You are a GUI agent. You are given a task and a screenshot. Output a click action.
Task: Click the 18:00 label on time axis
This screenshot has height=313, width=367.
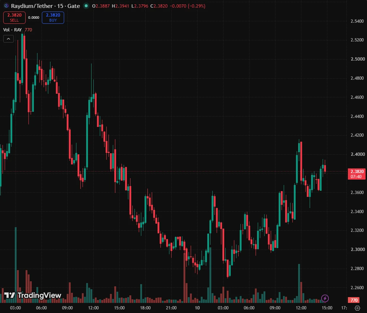tap(145, 308)
